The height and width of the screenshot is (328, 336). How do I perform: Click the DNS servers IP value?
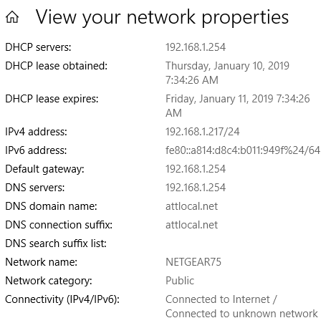click(x=196, y=188)
